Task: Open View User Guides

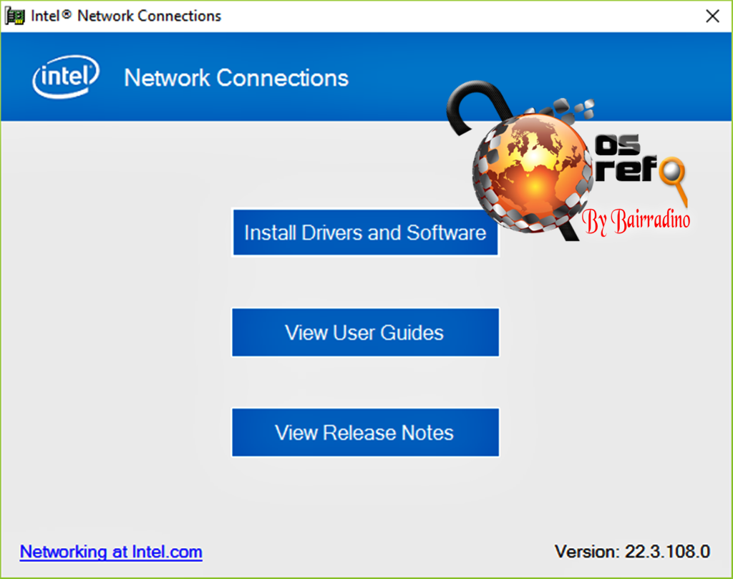Action: [x=365, y=332]
